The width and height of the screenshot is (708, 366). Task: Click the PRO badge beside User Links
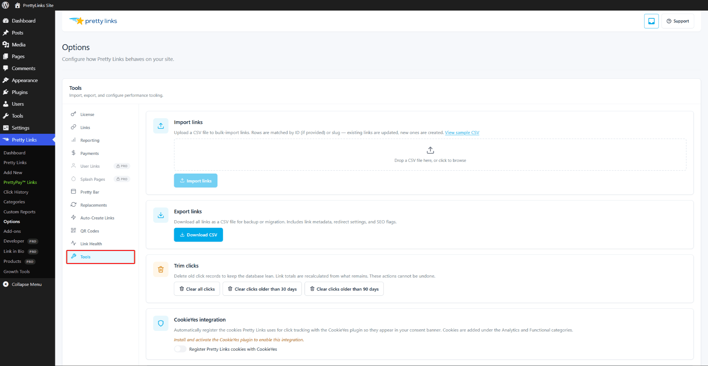tap(122, 166)
